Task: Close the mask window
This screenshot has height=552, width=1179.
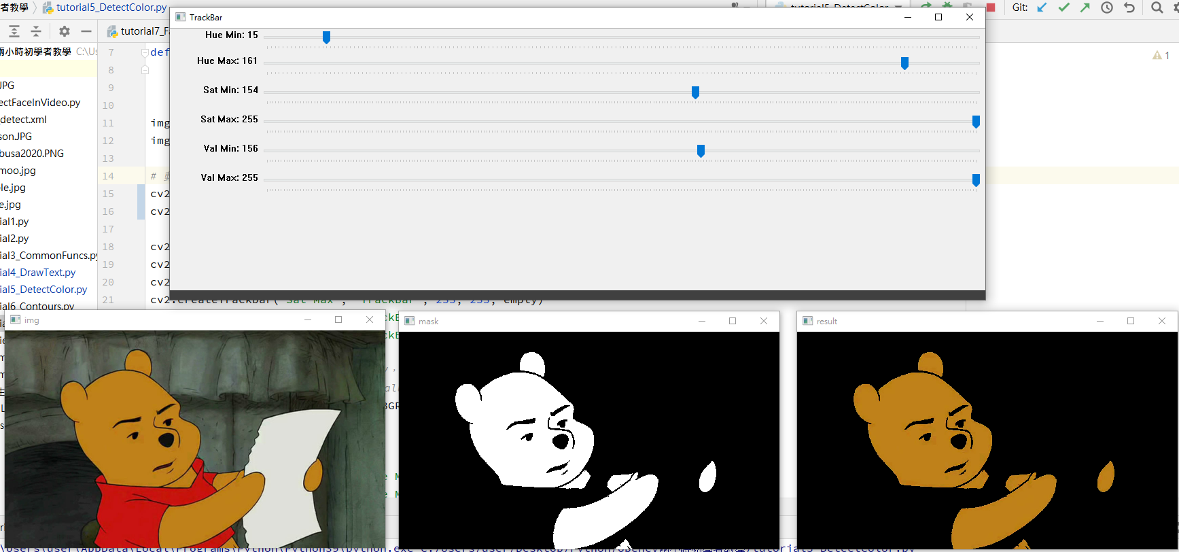Action: pos(764,321)
